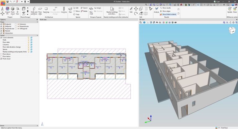The width and height of the screenshot is (238, 129).
Task: Enable the Orthogonal snap checkbox
Action: click(16, 28)
